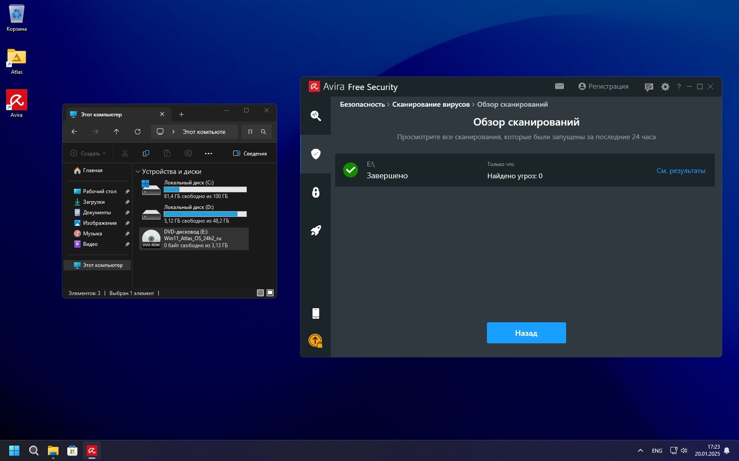Select the Security shield icon in Avira sidebar
Screen dimensions: 739x461
[315, 154]
